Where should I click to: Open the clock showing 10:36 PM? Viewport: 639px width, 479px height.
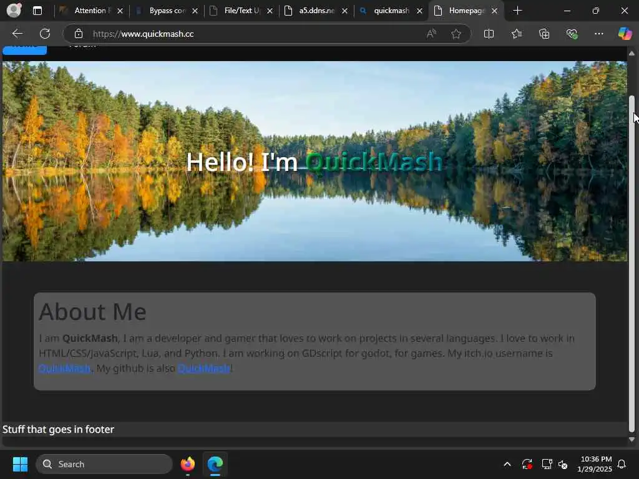tap(595, 464)
